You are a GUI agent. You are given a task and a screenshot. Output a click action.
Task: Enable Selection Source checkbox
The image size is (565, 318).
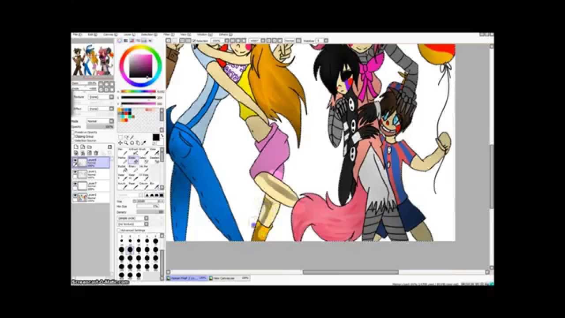click(73, 140)
